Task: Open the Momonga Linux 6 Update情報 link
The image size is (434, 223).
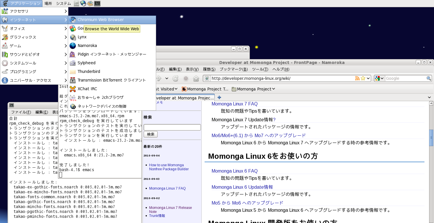Action: [x=242, y=187]
